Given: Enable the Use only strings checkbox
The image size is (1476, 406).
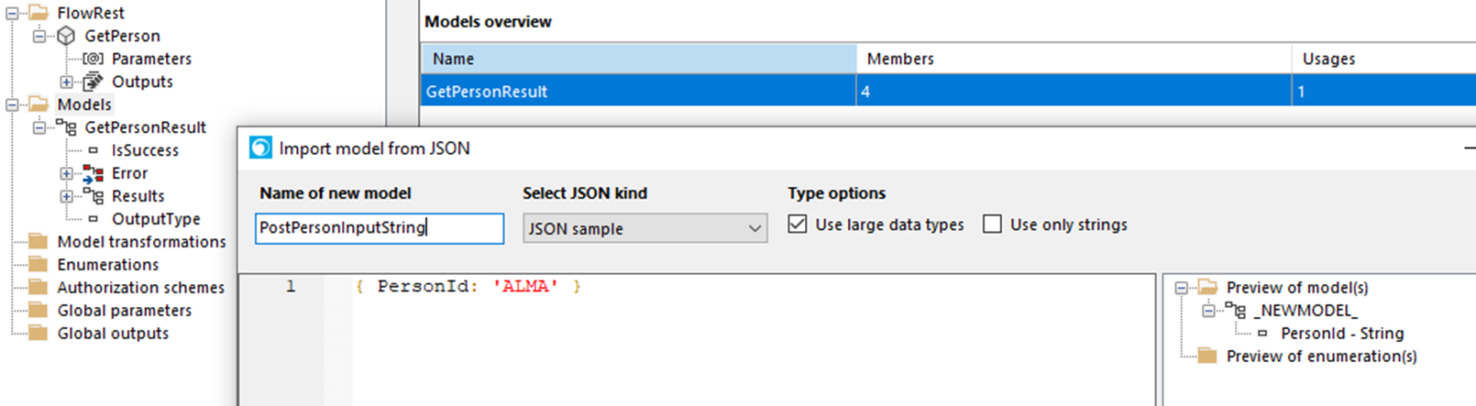Looking at the screenshot, I should coord(992,225).
